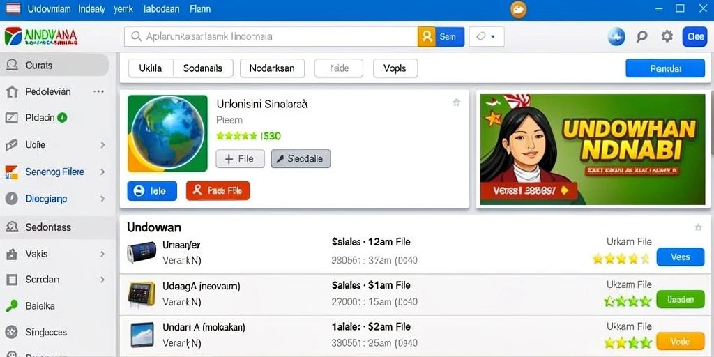Switch to the Sodanaiis tab
Image resolution: width=714 pixels, height=357 pixels.
[203, 68]
